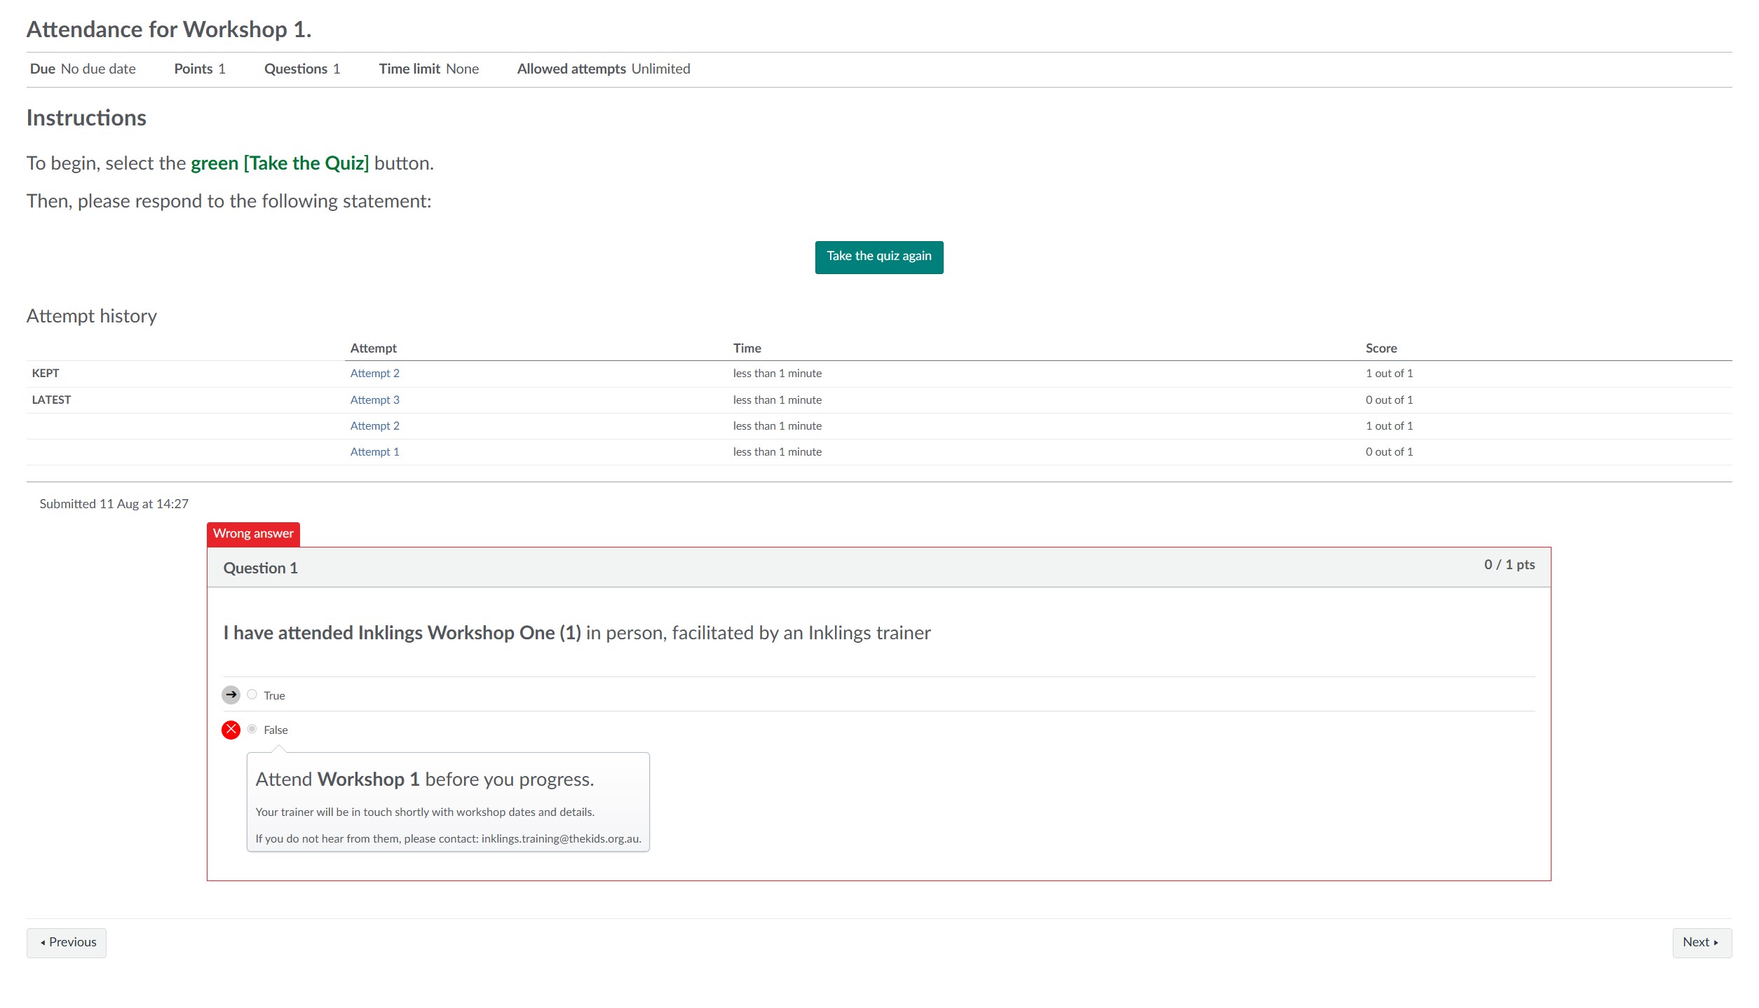Select the False radio button
This screenshot has height=1008, width=1759.
(252, 730)
